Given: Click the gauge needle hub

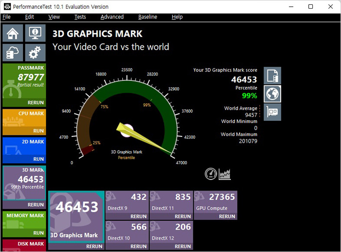Looking at the screenshot, I should 127,131.
